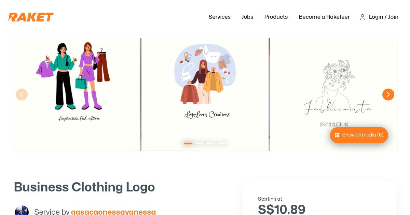Select the second carousel dot indicator

199,143
